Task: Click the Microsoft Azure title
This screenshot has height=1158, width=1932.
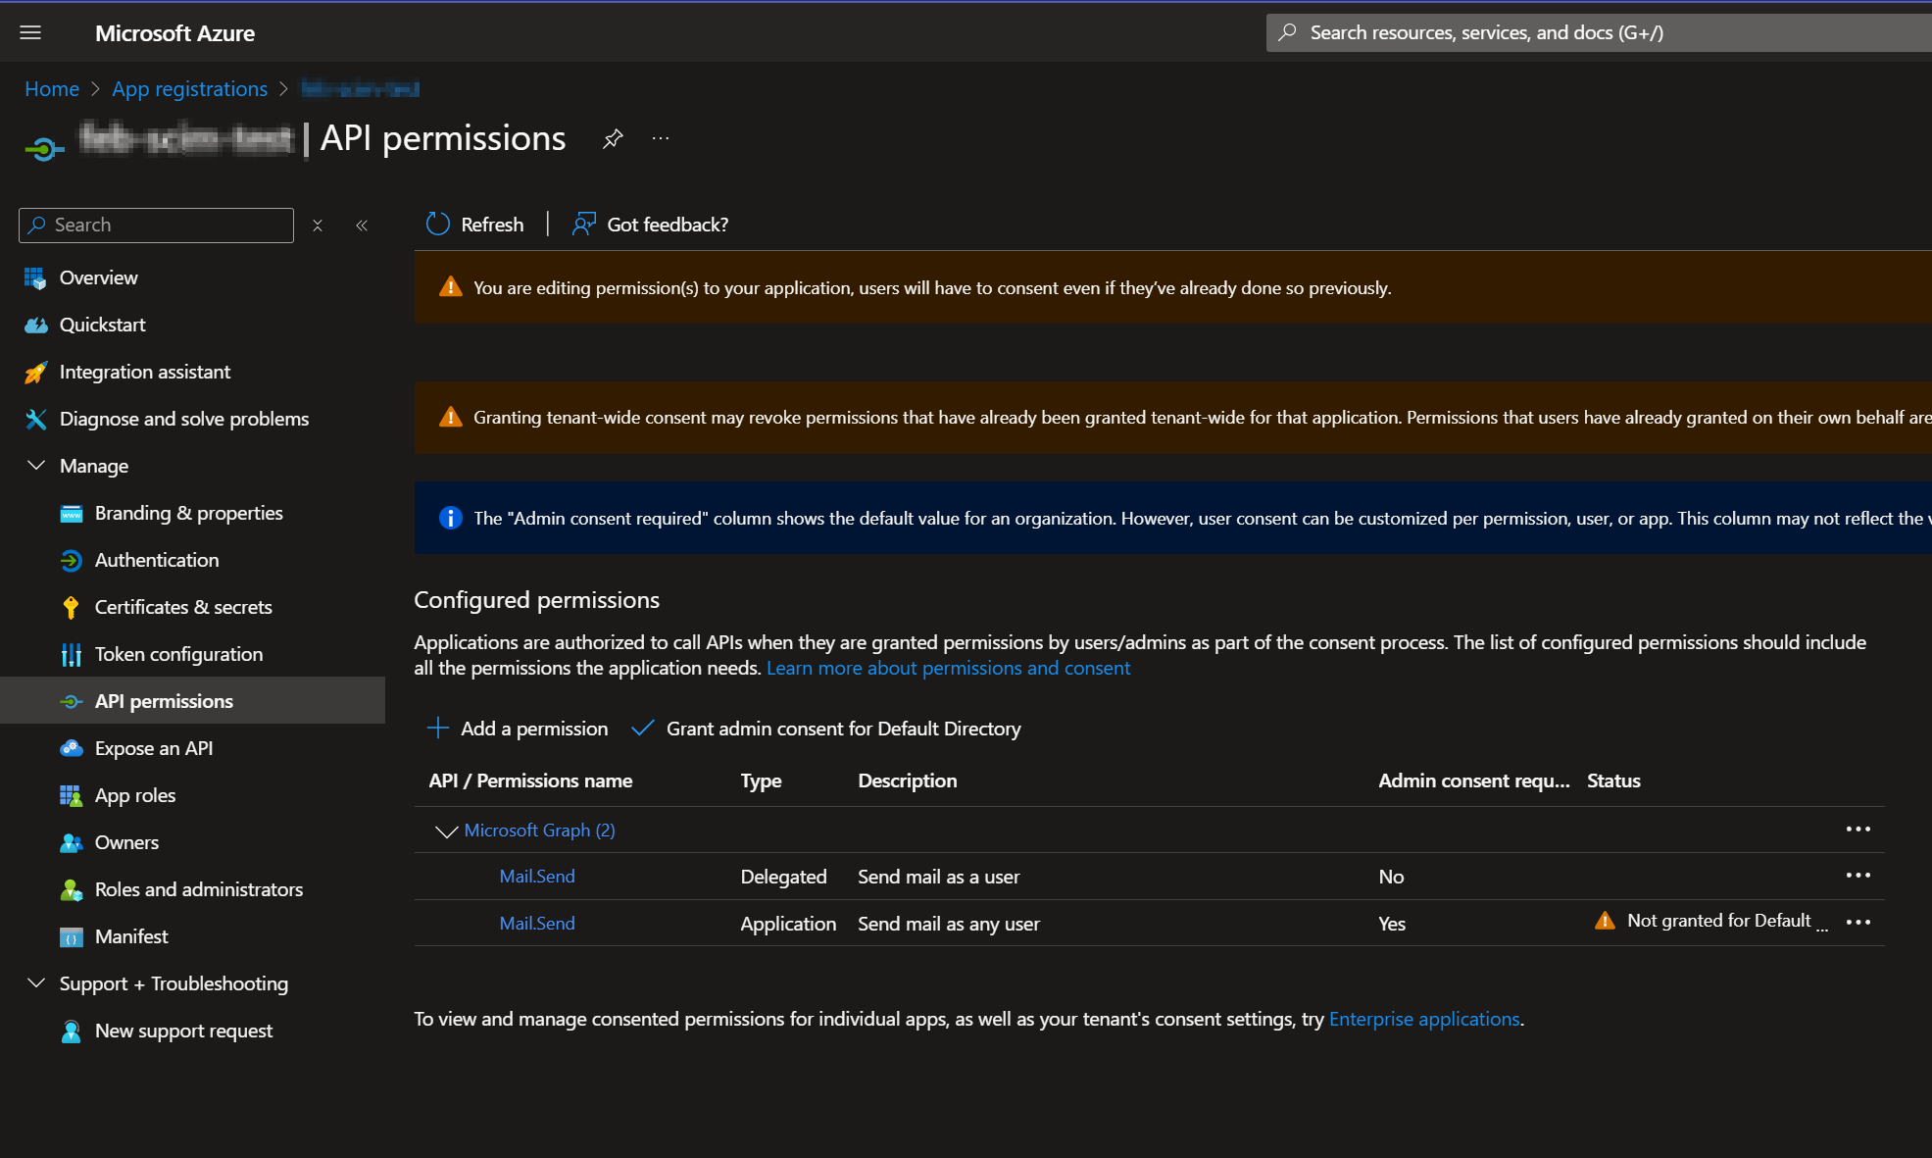Action: click(174, 32)
